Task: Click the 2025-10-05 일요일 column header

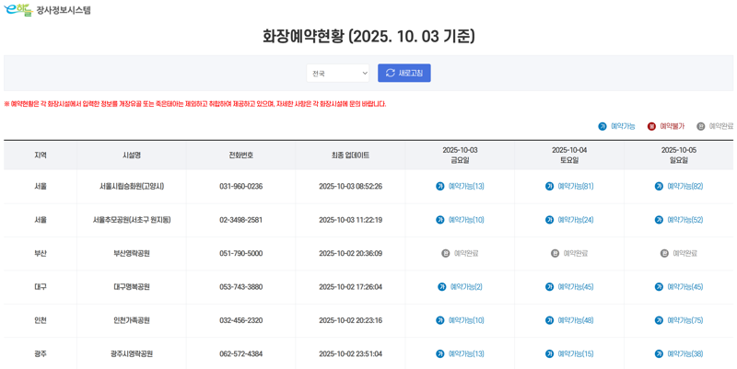Action: tap(679, 155)
